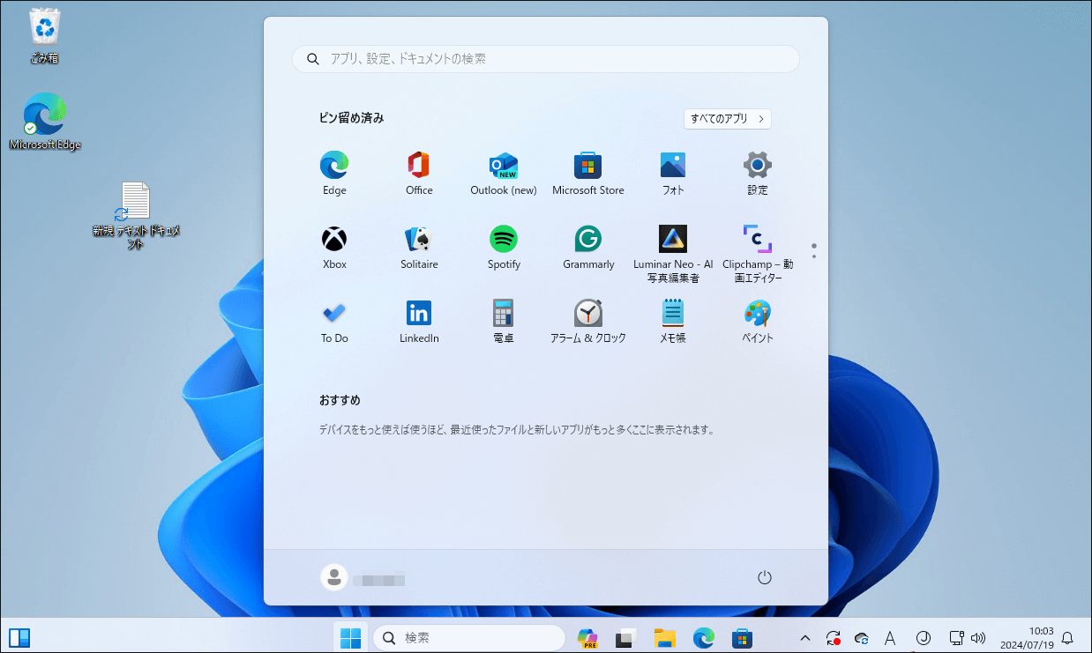
Task: Open Clipchamp video editor
Action: (x=756, y=238)
